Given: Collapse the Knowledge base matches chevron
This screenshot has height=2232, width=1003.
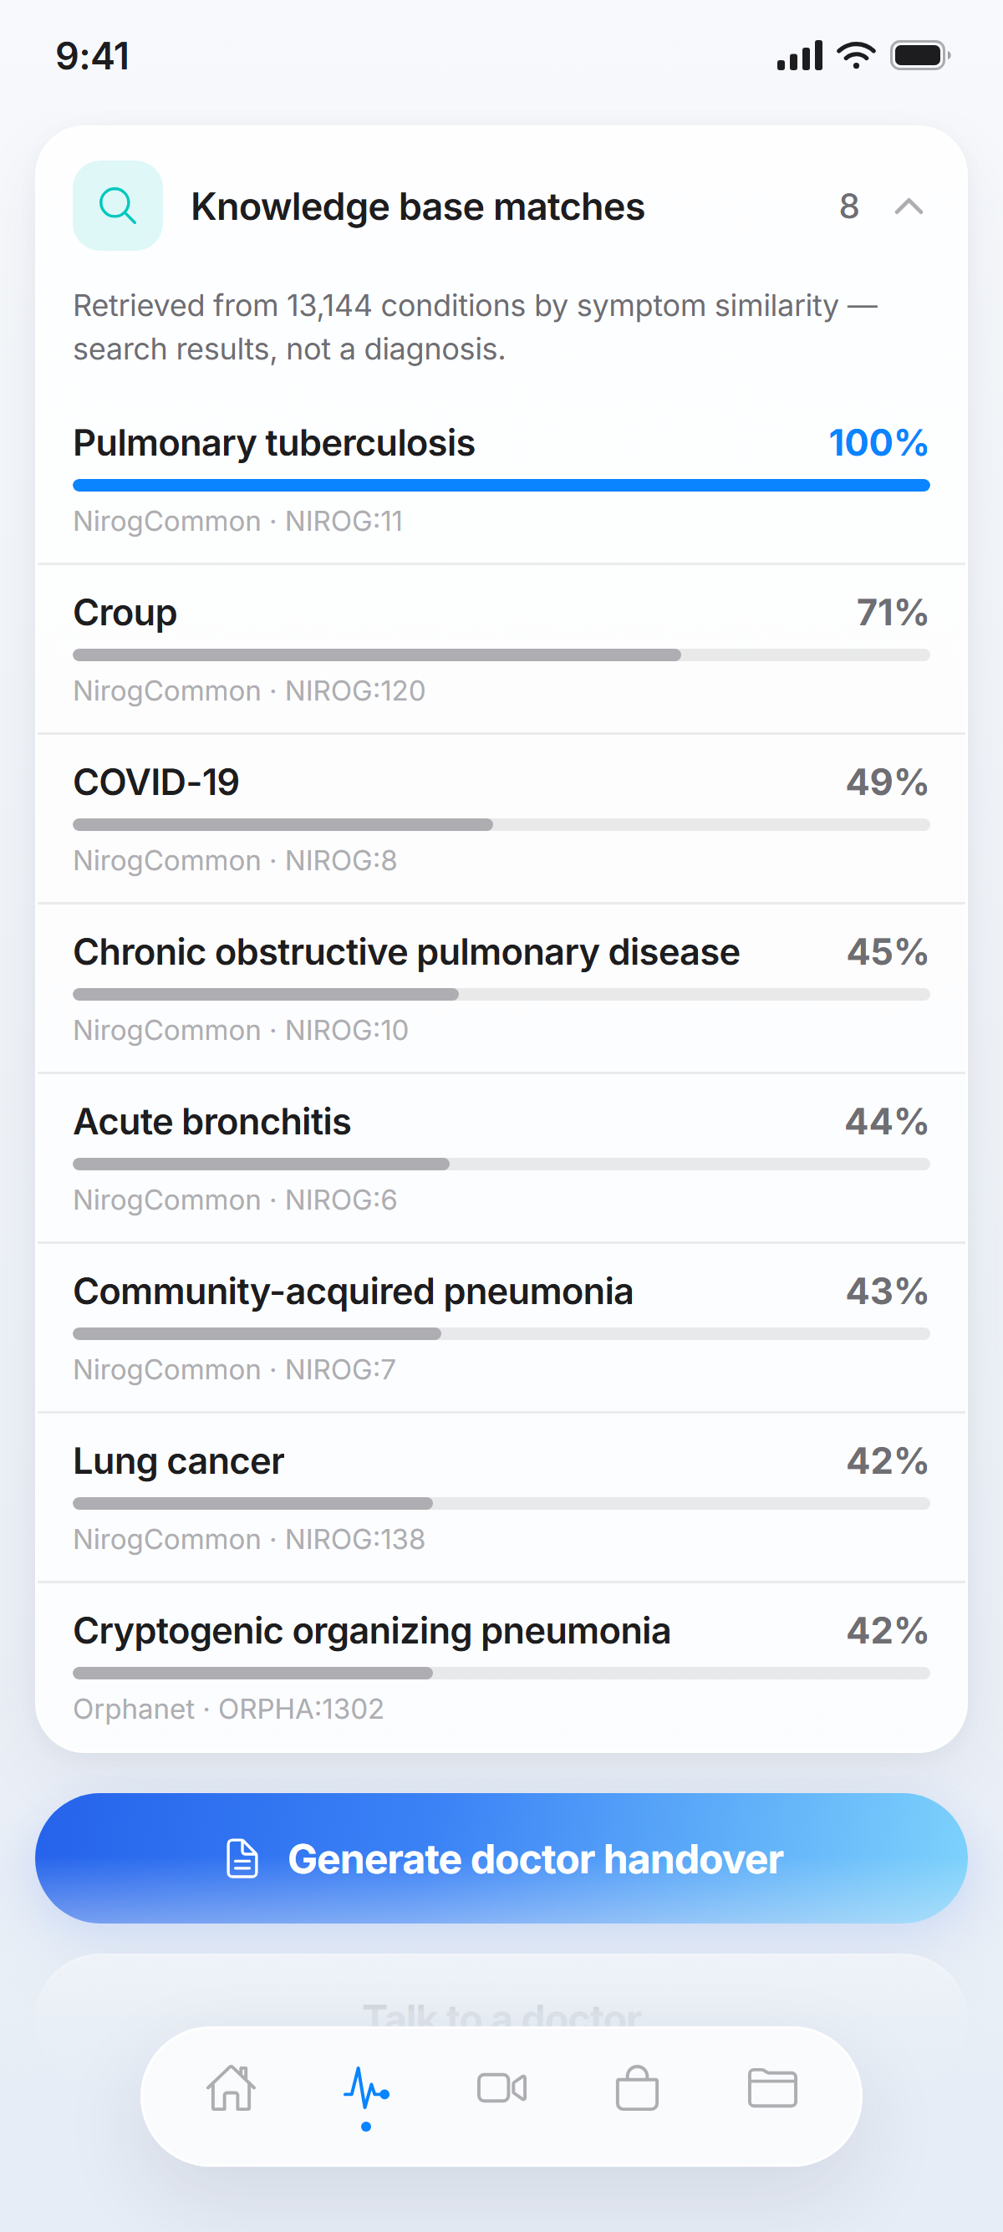Looking at the screenshot, I should (x=909, y=206).
